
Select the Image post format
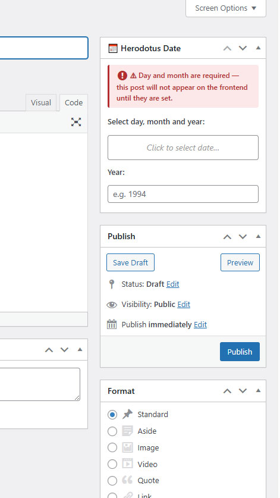pos(112,448)
